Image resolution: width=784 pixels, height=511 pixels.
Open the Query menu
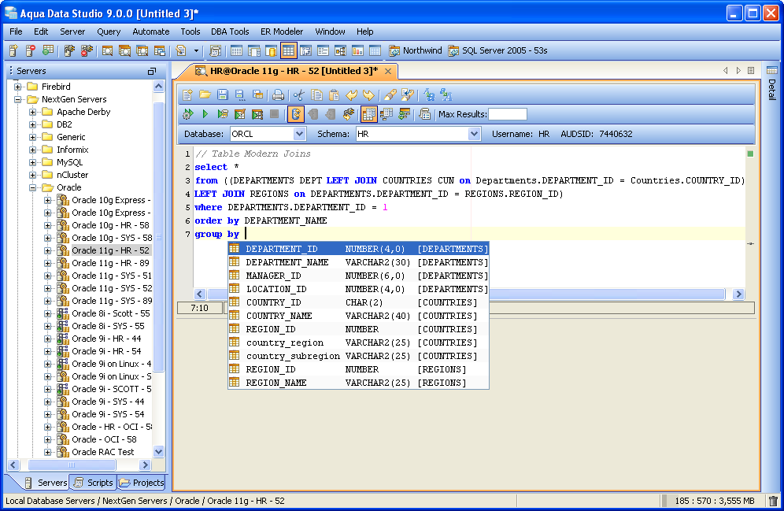pos(109,31)
